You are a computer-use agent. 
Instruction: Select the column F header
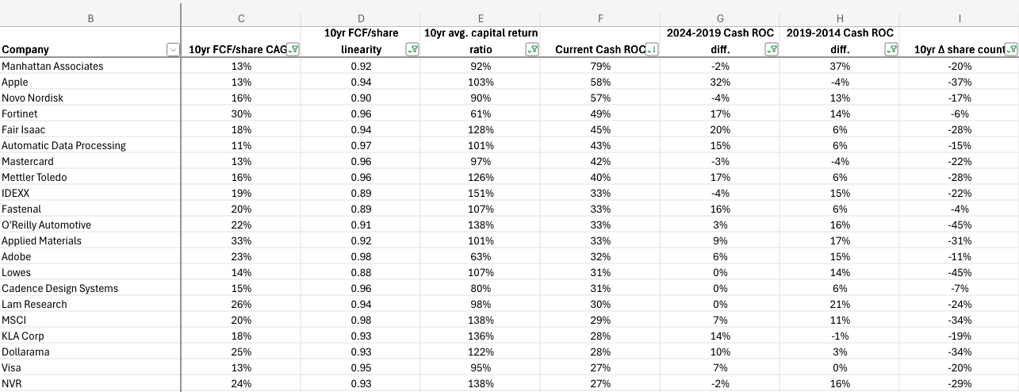(600, 17)
